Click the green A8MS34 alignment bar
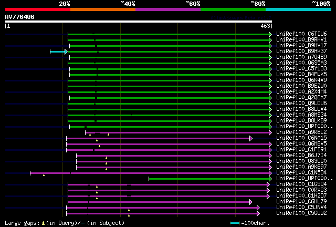This screenshot has width=336, height=227. [169, 116]
